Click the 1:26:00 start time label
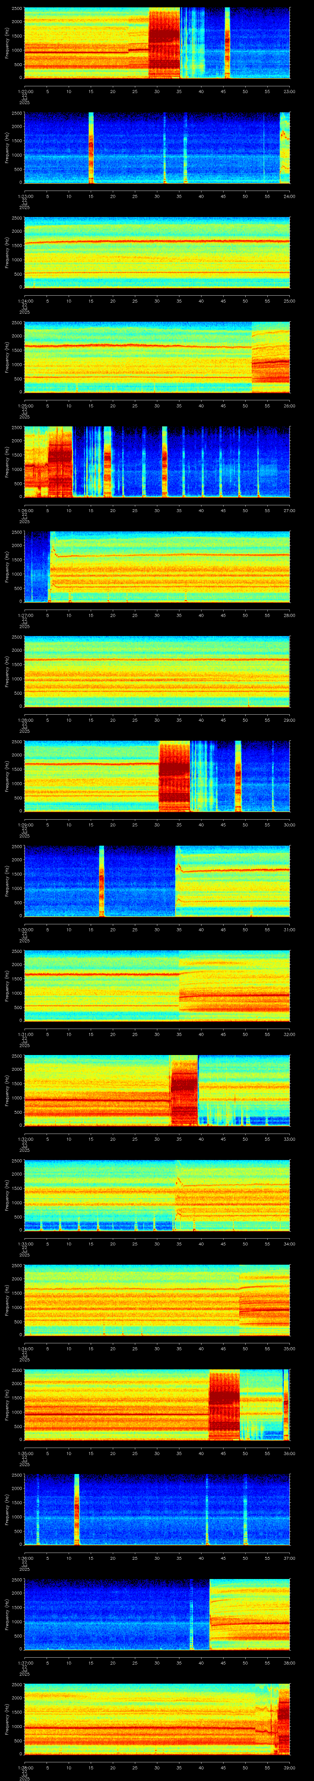 [x=24, y=510]
